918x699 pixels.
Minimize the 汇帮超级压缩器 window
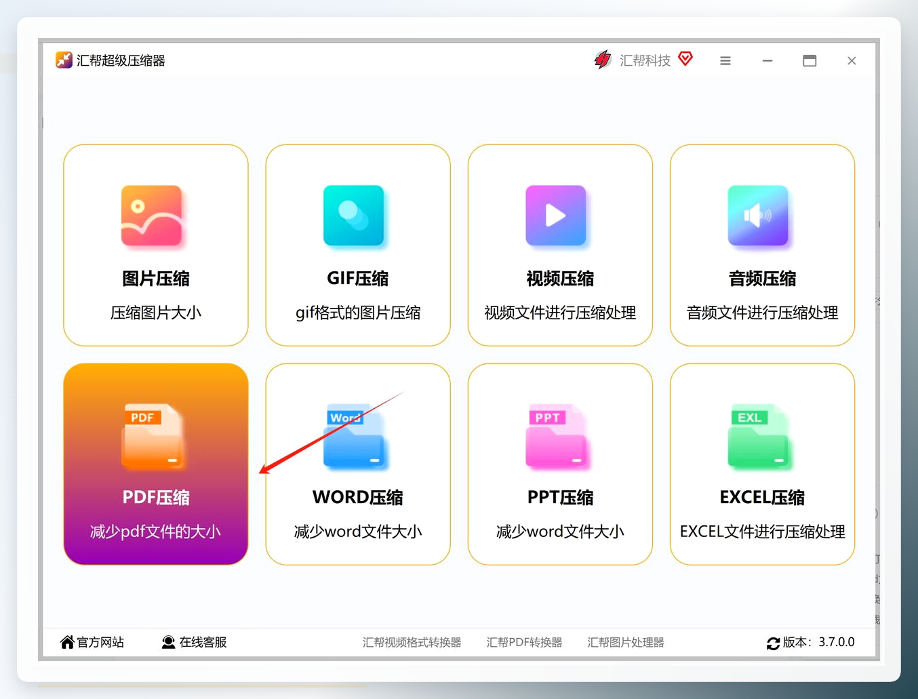[767, 61]
